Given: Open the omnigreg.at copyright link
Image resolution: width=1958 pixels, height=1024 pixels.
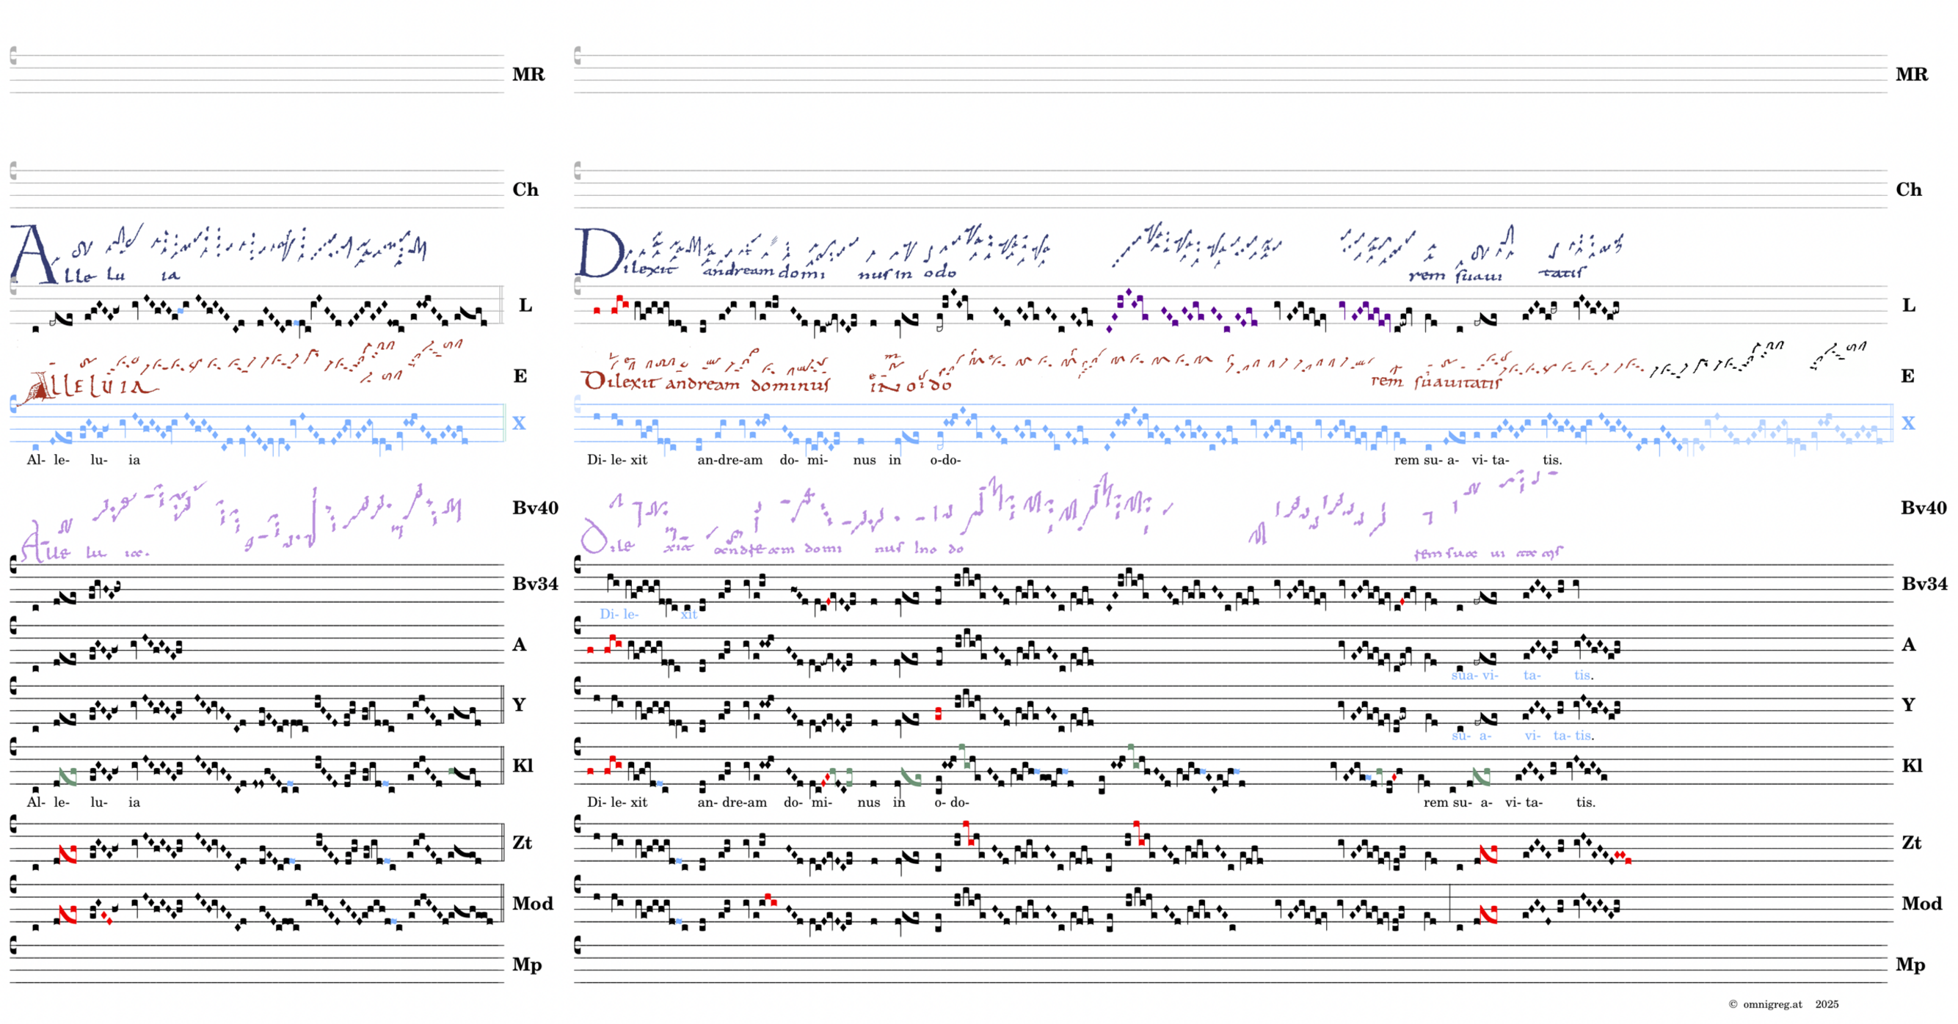Looking at the screenshot, I should (1772, 1004).
